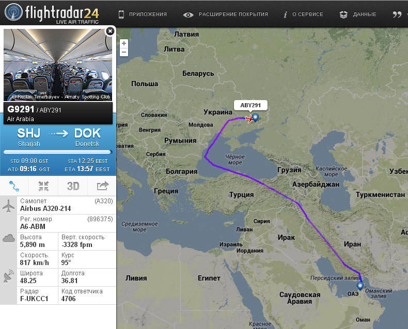Click the SHJ Sharjah origin link
Screen dimensions: 408x329
coord(29,137)
